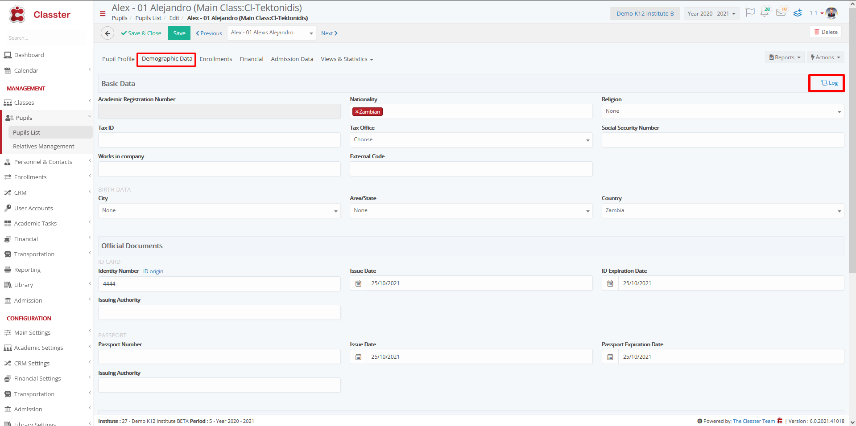Open Relatives Management in sidebar
This screenshot has width=856, height=426.
44,146
